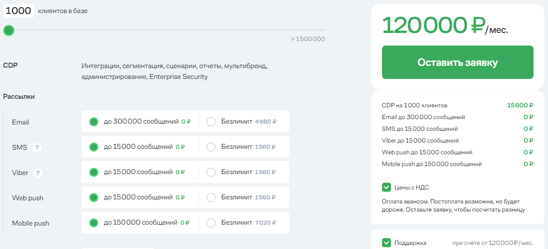Toggle the Цены с НДС checkbox
548x249 pixels.
pos(387,187)
